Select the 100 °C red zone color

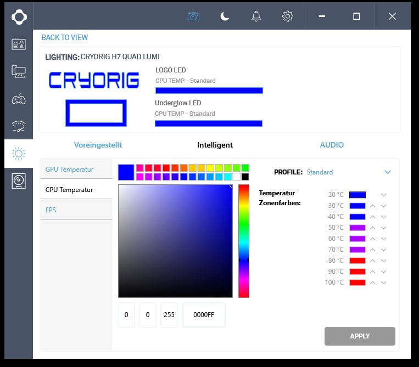[x=357, y=283]
